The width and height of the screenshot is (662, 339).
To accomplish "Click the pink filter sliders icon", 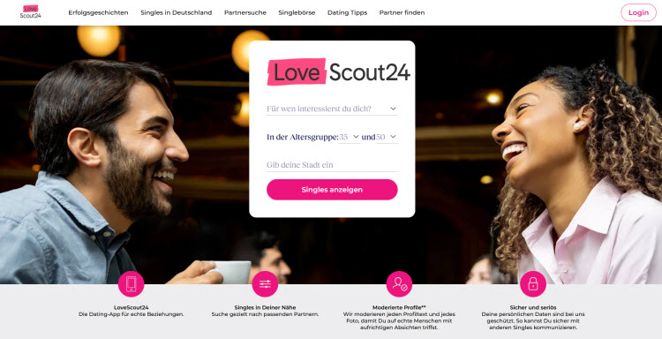I will pos(265,284).
